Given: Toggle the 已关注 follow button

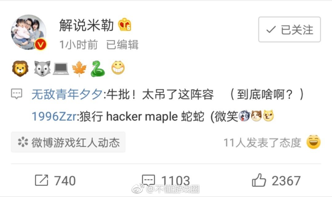Looking at the screenshot, I should (x=290, y=30).
